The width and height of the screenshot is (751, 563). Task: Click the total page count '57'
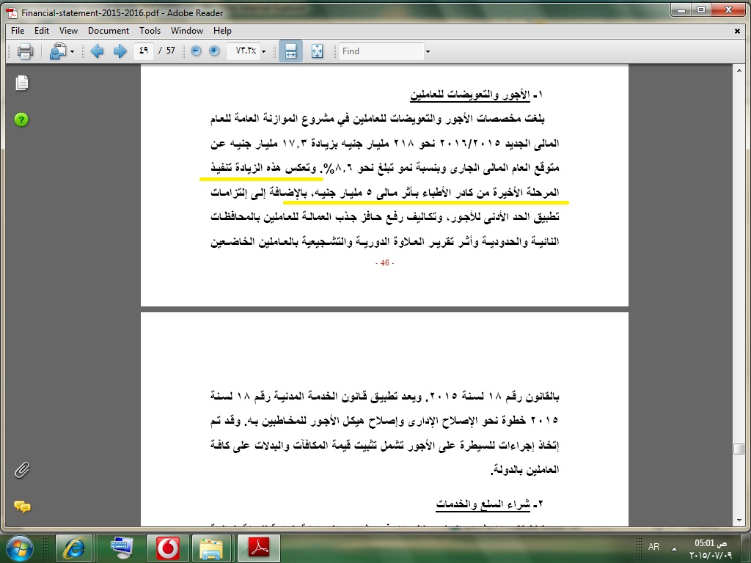tap(170, 51)
